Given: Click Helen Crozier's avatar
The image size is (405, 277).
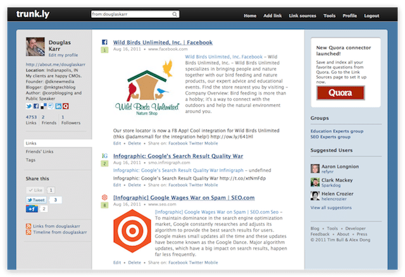Looking at the screenshot, I should coord(315,195).
